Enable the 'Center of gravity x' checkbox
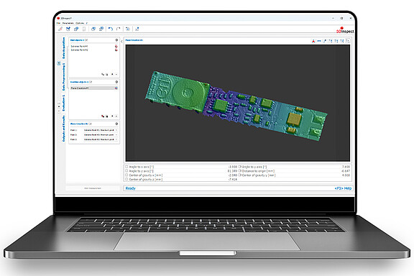 (x=126, y=175)
